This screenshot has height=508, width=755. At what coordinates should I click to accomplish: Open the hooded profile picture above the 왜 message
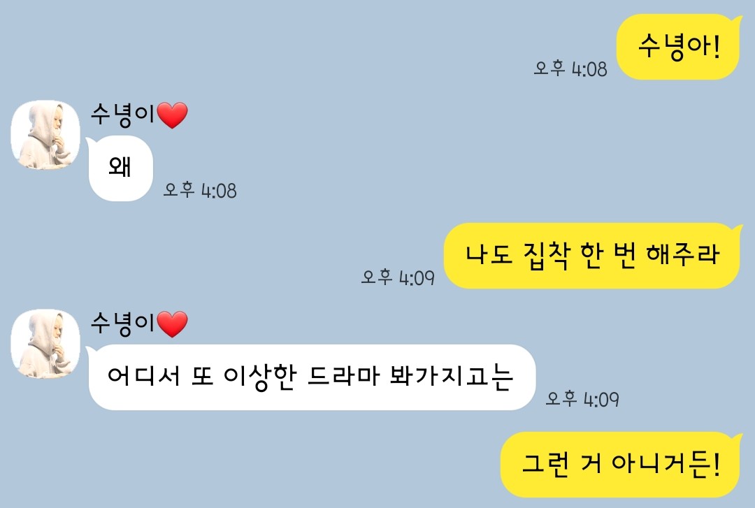[x=45, y=135]
